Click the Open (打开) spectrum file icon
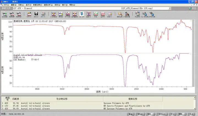The image size is (198, 116). 29,14
